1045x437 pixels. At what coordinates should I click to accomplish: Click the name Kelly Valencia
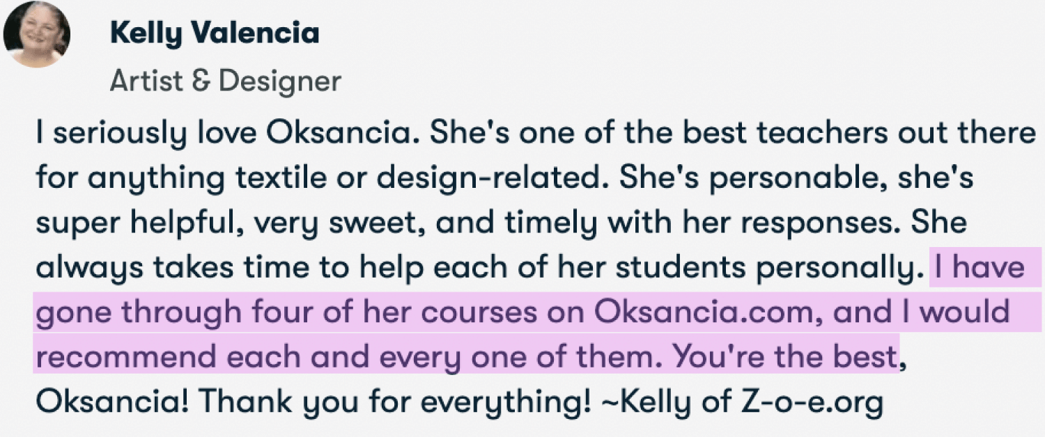coord(215,33)
